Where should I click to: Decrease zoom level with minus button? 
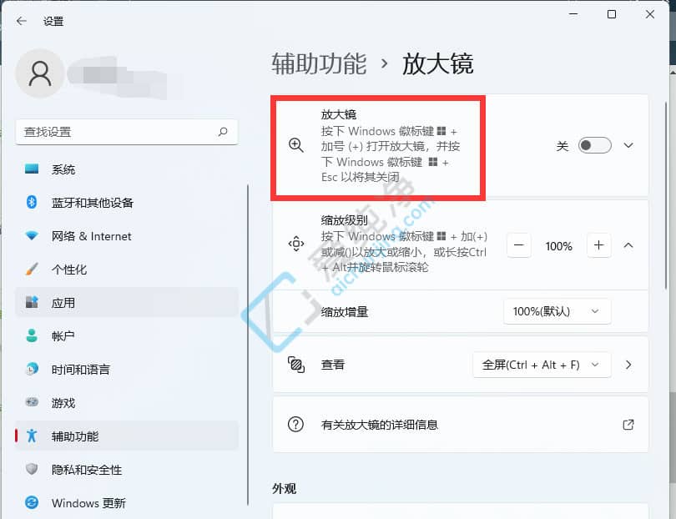click(518, 245)
